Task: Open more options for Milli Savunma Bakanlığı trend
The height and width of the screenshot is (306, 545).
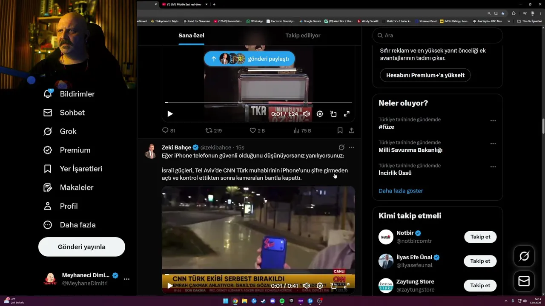Action: click(x=493, y=144)
